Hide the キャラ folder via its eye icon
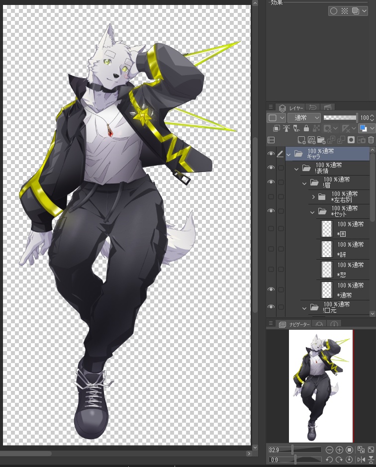The height and width of the screenshot is (467, 376). click(x=271, y=154)
